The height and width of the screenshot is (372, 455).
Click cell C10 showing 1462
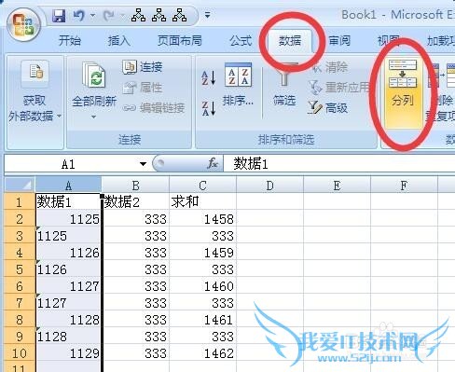[x=202, y=353]
